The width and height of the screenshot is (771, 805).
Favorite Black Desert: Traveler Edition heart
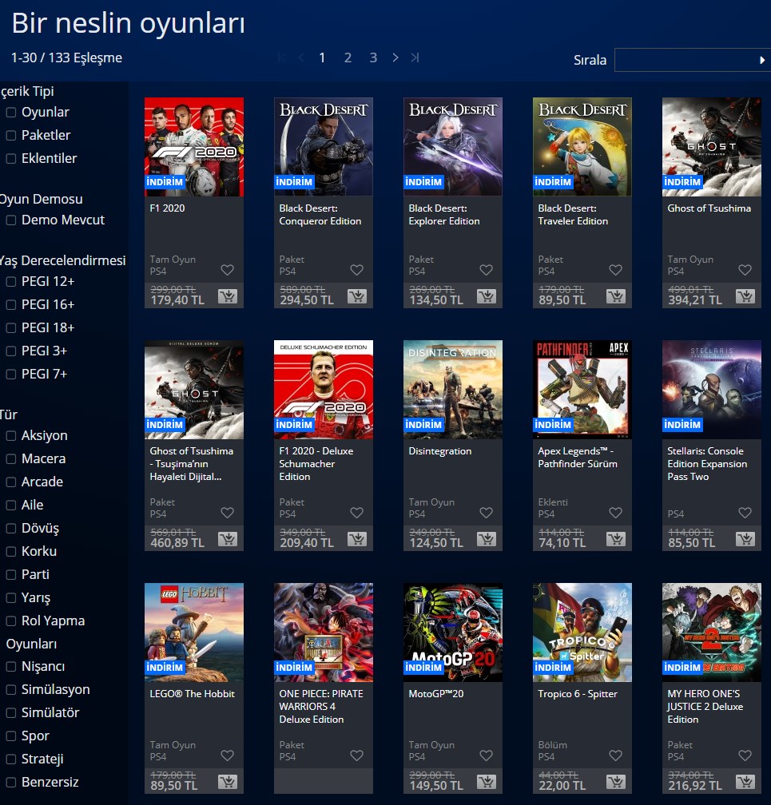[x=616, y=270]
